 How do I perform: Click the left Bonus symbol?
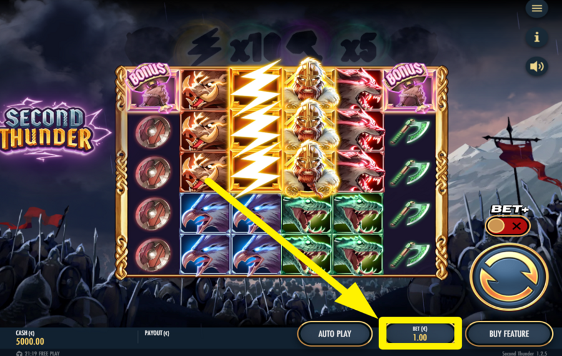(x=152, y=87)
